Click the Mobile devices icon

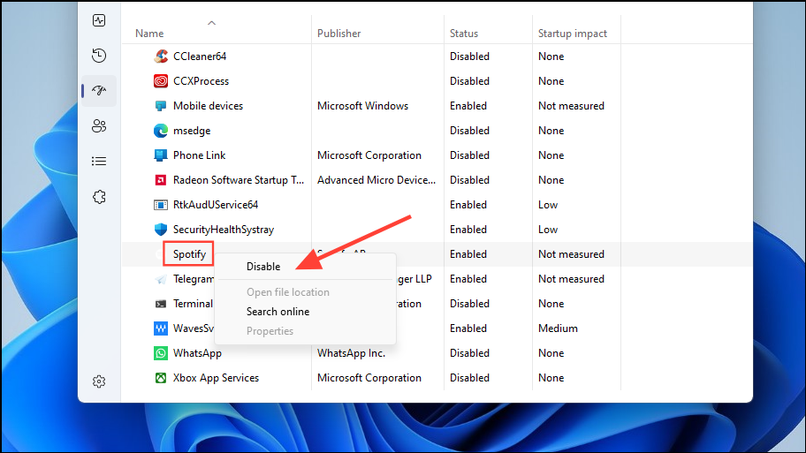(x=161, y=106)
